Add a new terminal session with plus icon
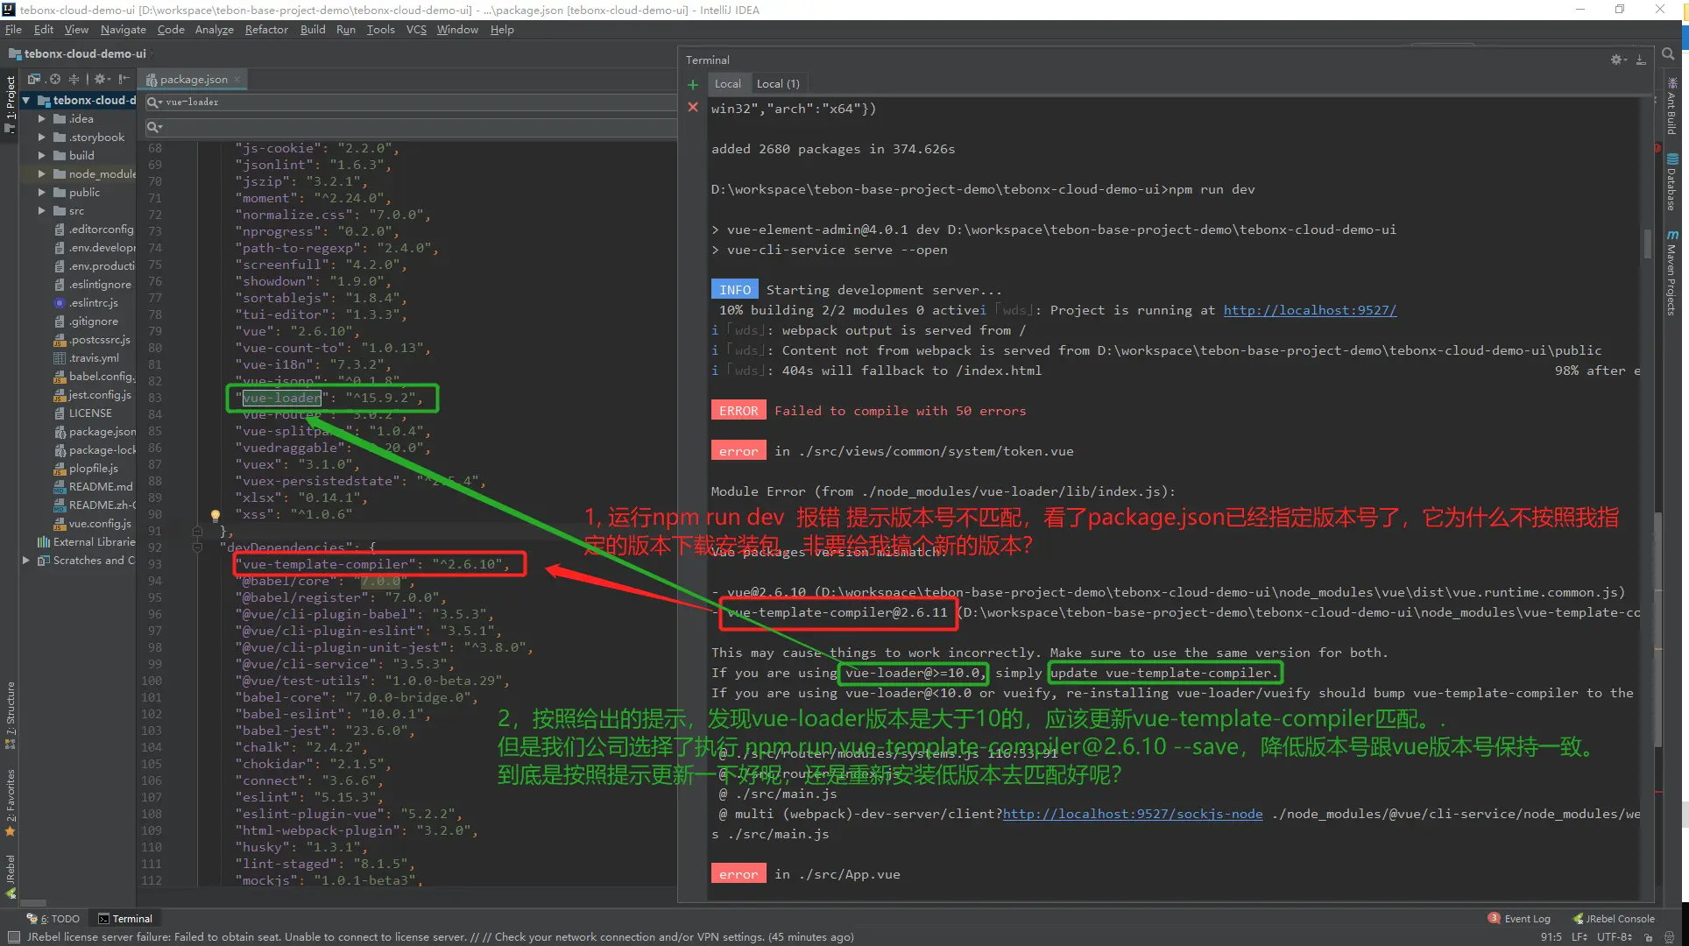1689x946 pixels. (x=693, y=85)
